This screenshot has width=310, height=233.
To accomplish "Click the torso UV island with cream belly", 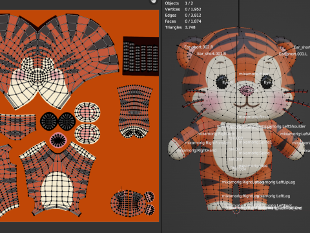I will [x=57, y=179].
